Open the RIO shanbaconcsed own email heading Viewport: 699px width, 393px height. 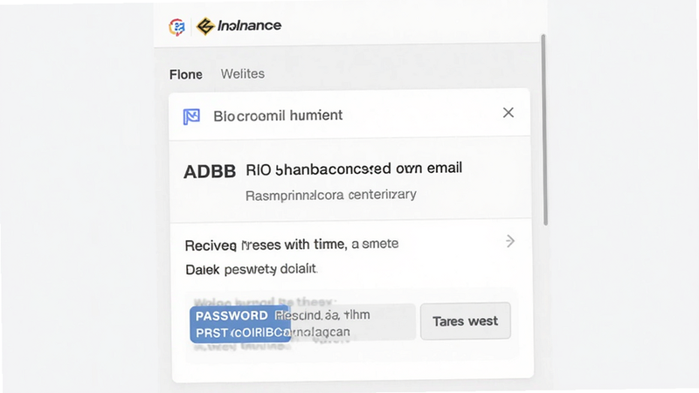pos(354,169)
